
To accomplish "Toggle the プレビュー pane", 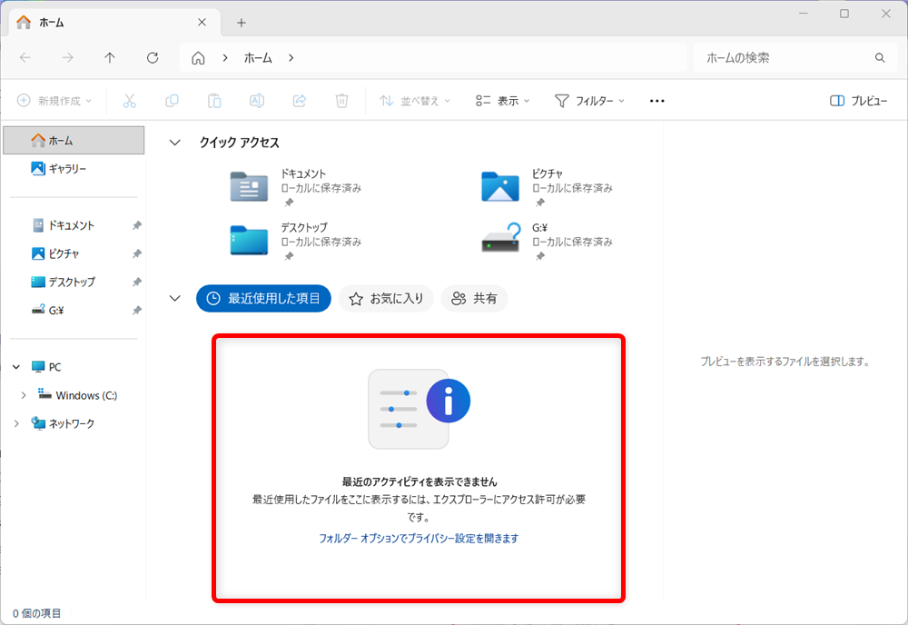I will coord(860,101).
